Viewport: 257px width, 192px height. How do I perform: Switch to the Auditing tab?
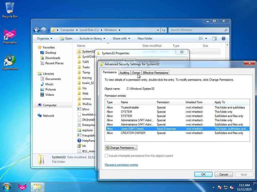pos(124,73)
